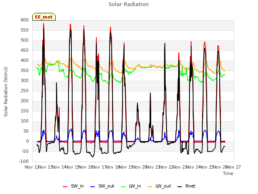Click the 400 y-axis tick label

[25, 60]
